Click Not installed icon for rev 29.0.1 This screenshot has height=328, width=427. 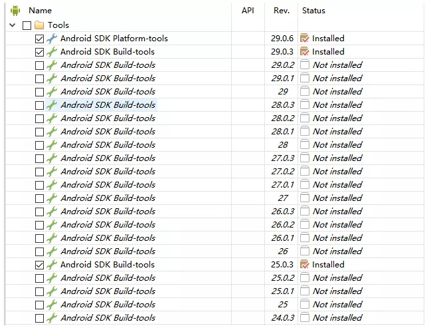pyautogui.click(x=304, y=79)
